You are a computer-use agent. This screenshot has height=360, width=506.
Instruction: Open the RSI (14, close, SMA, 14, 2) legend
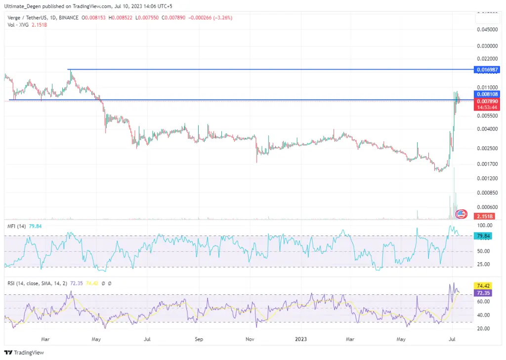[37, 283]
